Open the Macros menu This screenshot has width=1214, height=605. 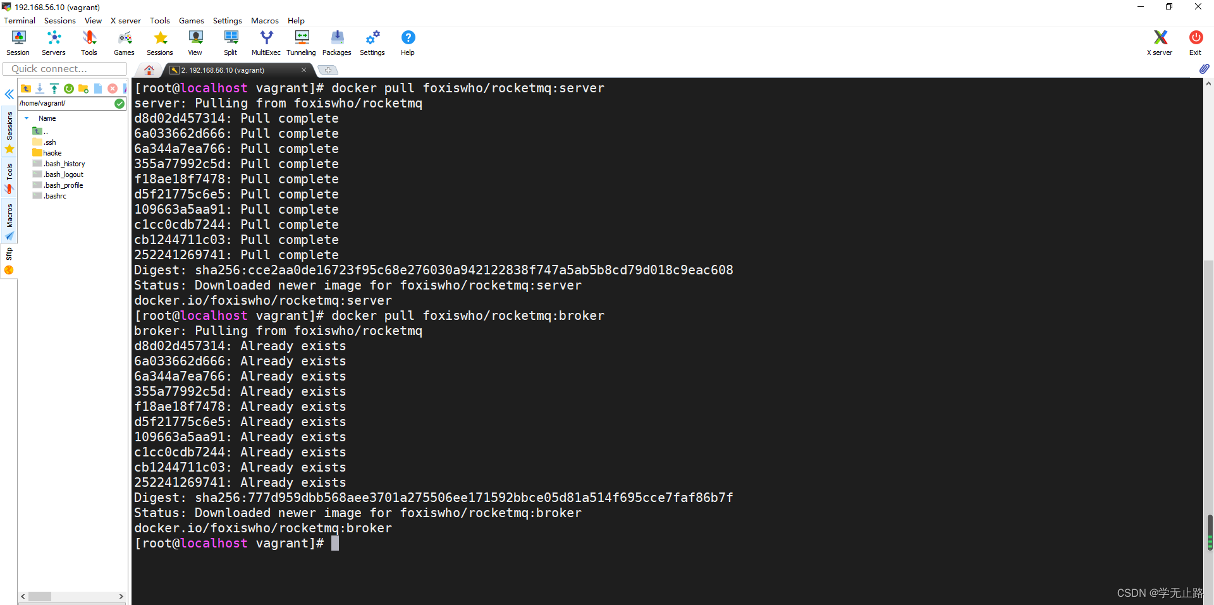pyautogui.click(x=265, y=20)
